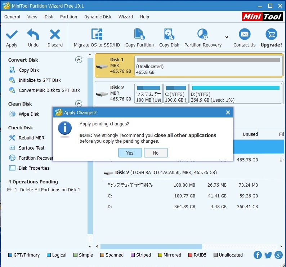Image resolution: width=286 pixels, height=267 pixels.
Task: Click the GPT/Primary legend swatch
Action: [10, 255]
